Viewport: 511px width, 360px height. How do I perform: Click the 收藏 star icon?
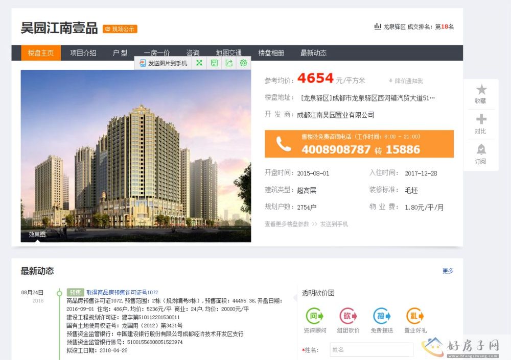click(x=481, y=90)
